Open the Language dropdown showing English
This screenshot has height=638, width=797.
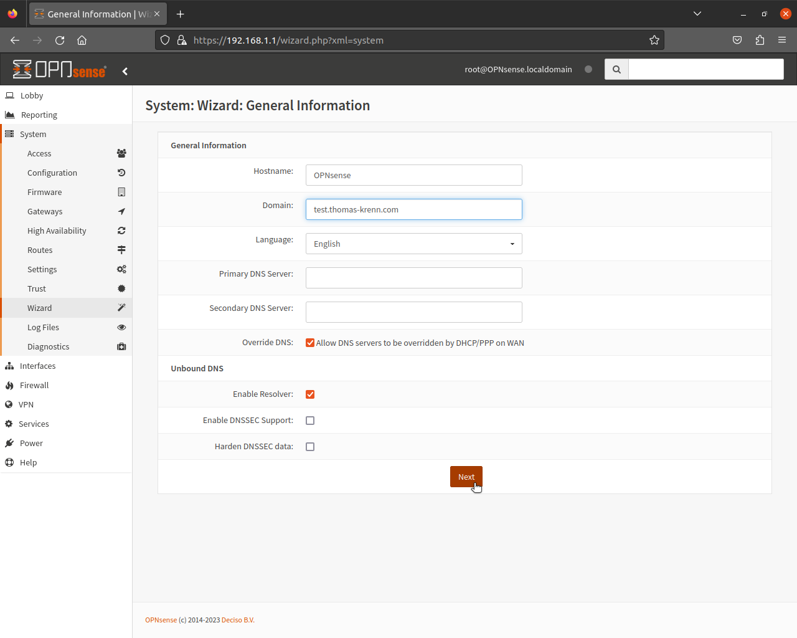click(413, 244)
